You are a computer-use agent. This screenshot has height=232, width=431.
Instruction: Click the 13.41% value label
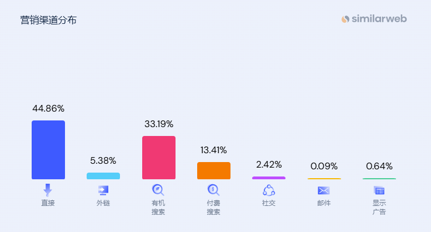[214, 150]
